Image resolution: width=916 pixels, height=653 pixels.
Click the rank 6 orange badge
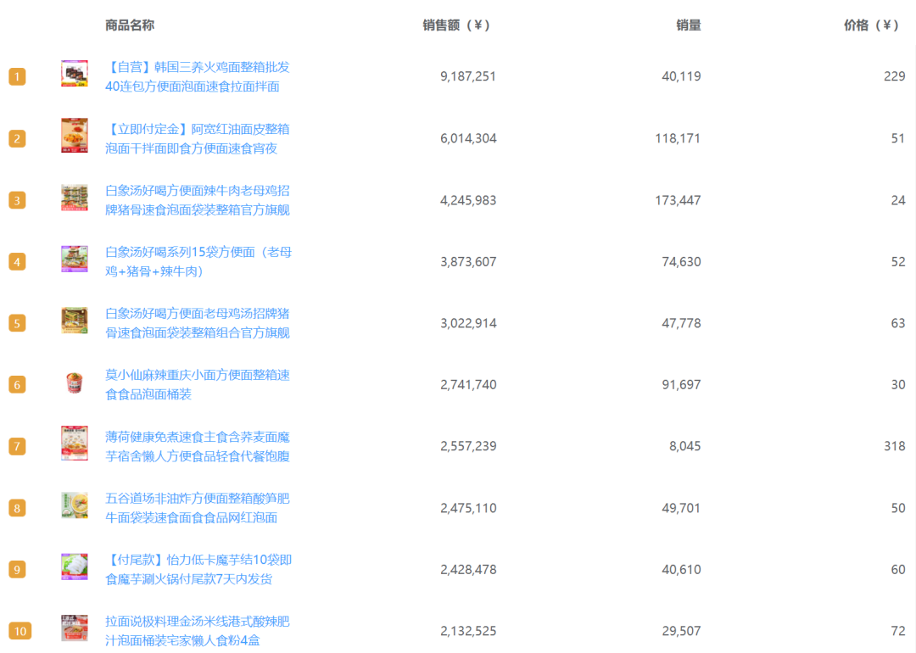pos(17,384)
